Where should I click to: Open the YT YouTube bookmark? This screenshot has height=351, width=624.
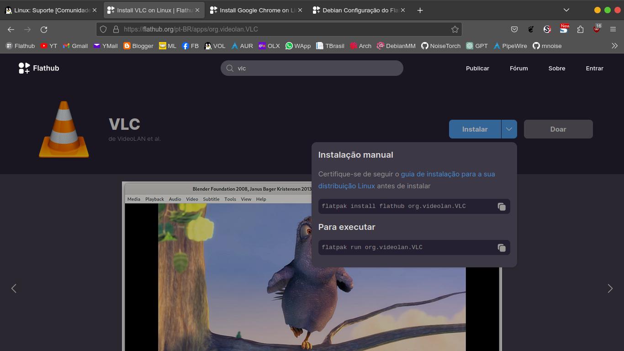point(48,46)
